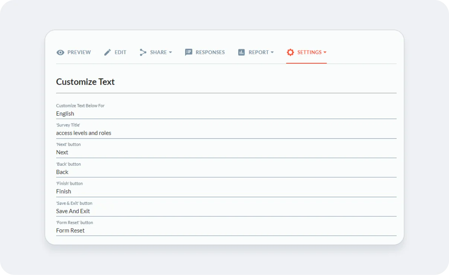Click the Customize Text heading

tap(85, 82)
